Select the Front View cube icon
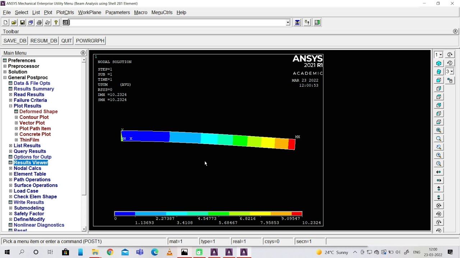Viewport: 460px width, 258px height. click(439, 80)
